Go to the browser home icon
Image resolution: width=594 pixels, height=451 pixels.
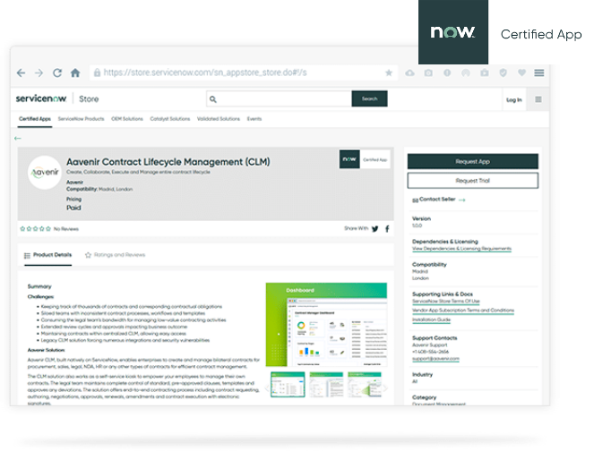coord(75,72)
